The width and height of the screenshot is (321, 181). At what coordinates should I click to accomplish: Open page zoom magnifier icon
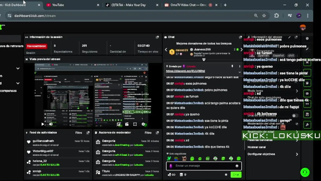click(256, 16)
